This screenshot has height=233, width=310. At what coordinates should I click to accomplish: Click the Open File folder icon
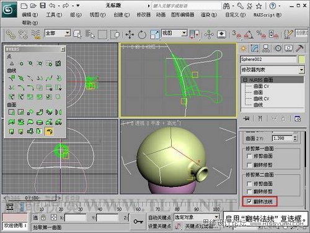point(33,6)
